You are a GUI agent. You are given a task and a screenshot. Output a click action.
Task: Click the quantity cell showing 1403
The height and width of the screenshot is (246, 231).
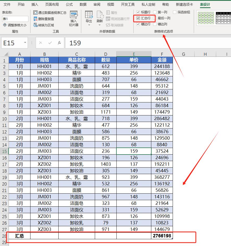coord(106,164)
